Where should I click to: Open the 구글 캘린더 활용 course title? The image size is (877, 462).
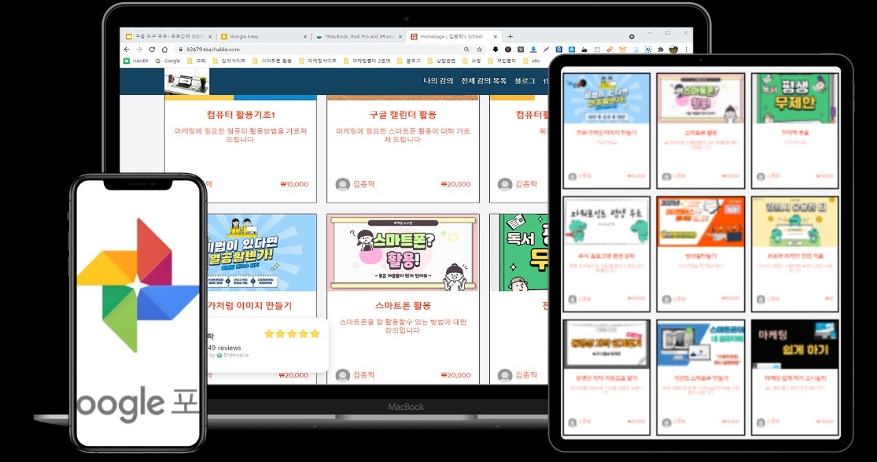coord(403,114)
